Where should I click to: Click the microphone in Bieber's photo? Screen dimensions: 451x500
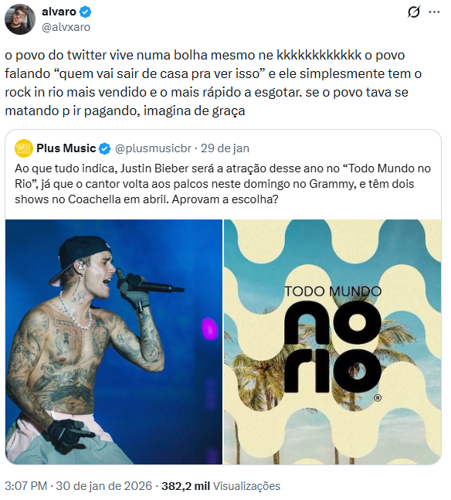(149, 283)
